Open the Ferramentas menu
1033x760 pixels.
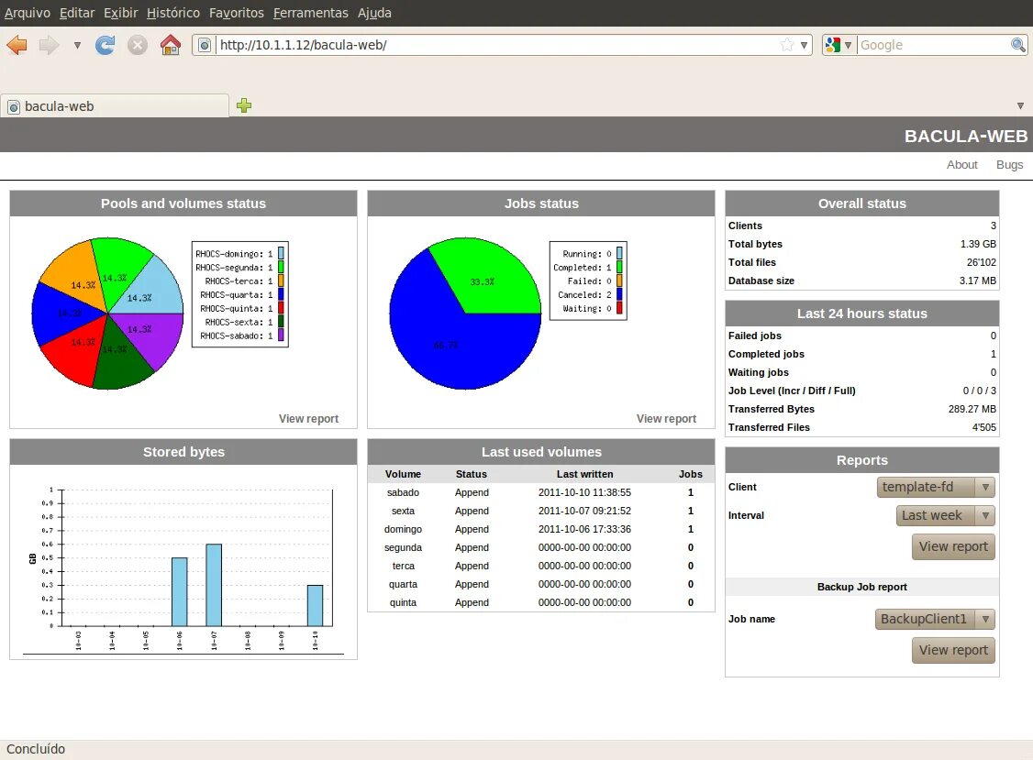(x=310, y=13)
